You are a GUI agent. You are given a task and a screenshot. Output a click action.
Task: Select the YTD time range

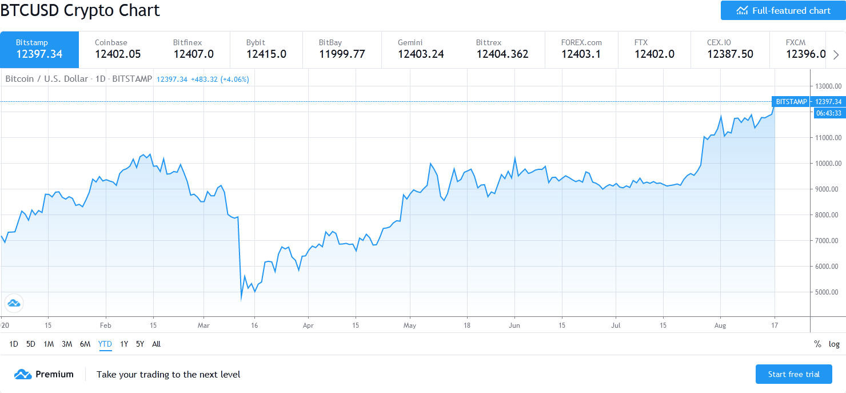tap(105, 344)
